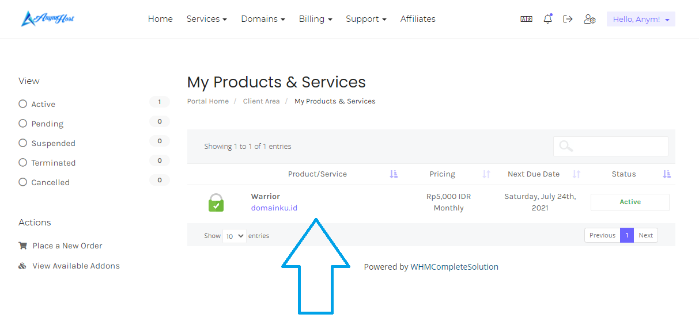Viewport: 699px width, 318px height.
Task: Open the Billing menu
Action: click(x=315, y=19)
